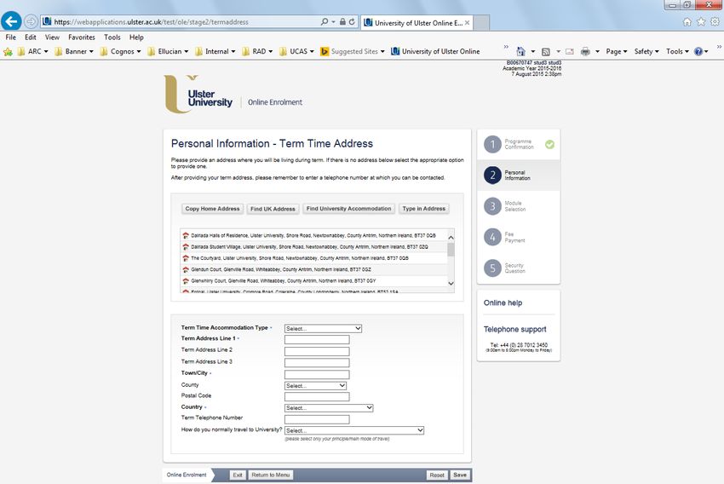The height and width of the screenshot is (484, 724).
Task: Click the Exit button
Action: tap(238, 475)
